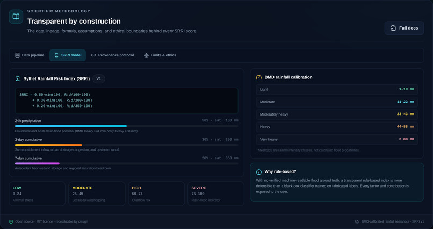The image size is (433, 229).
Task: Select the SRRI model tab
Action: (x=68, y=55)
